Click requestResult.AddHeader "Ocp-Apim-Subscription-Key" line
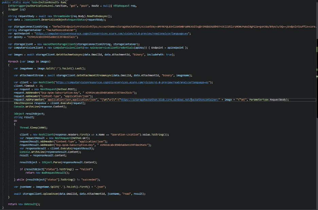This screenshot has height=210, width=318. (x=85, y=145)
